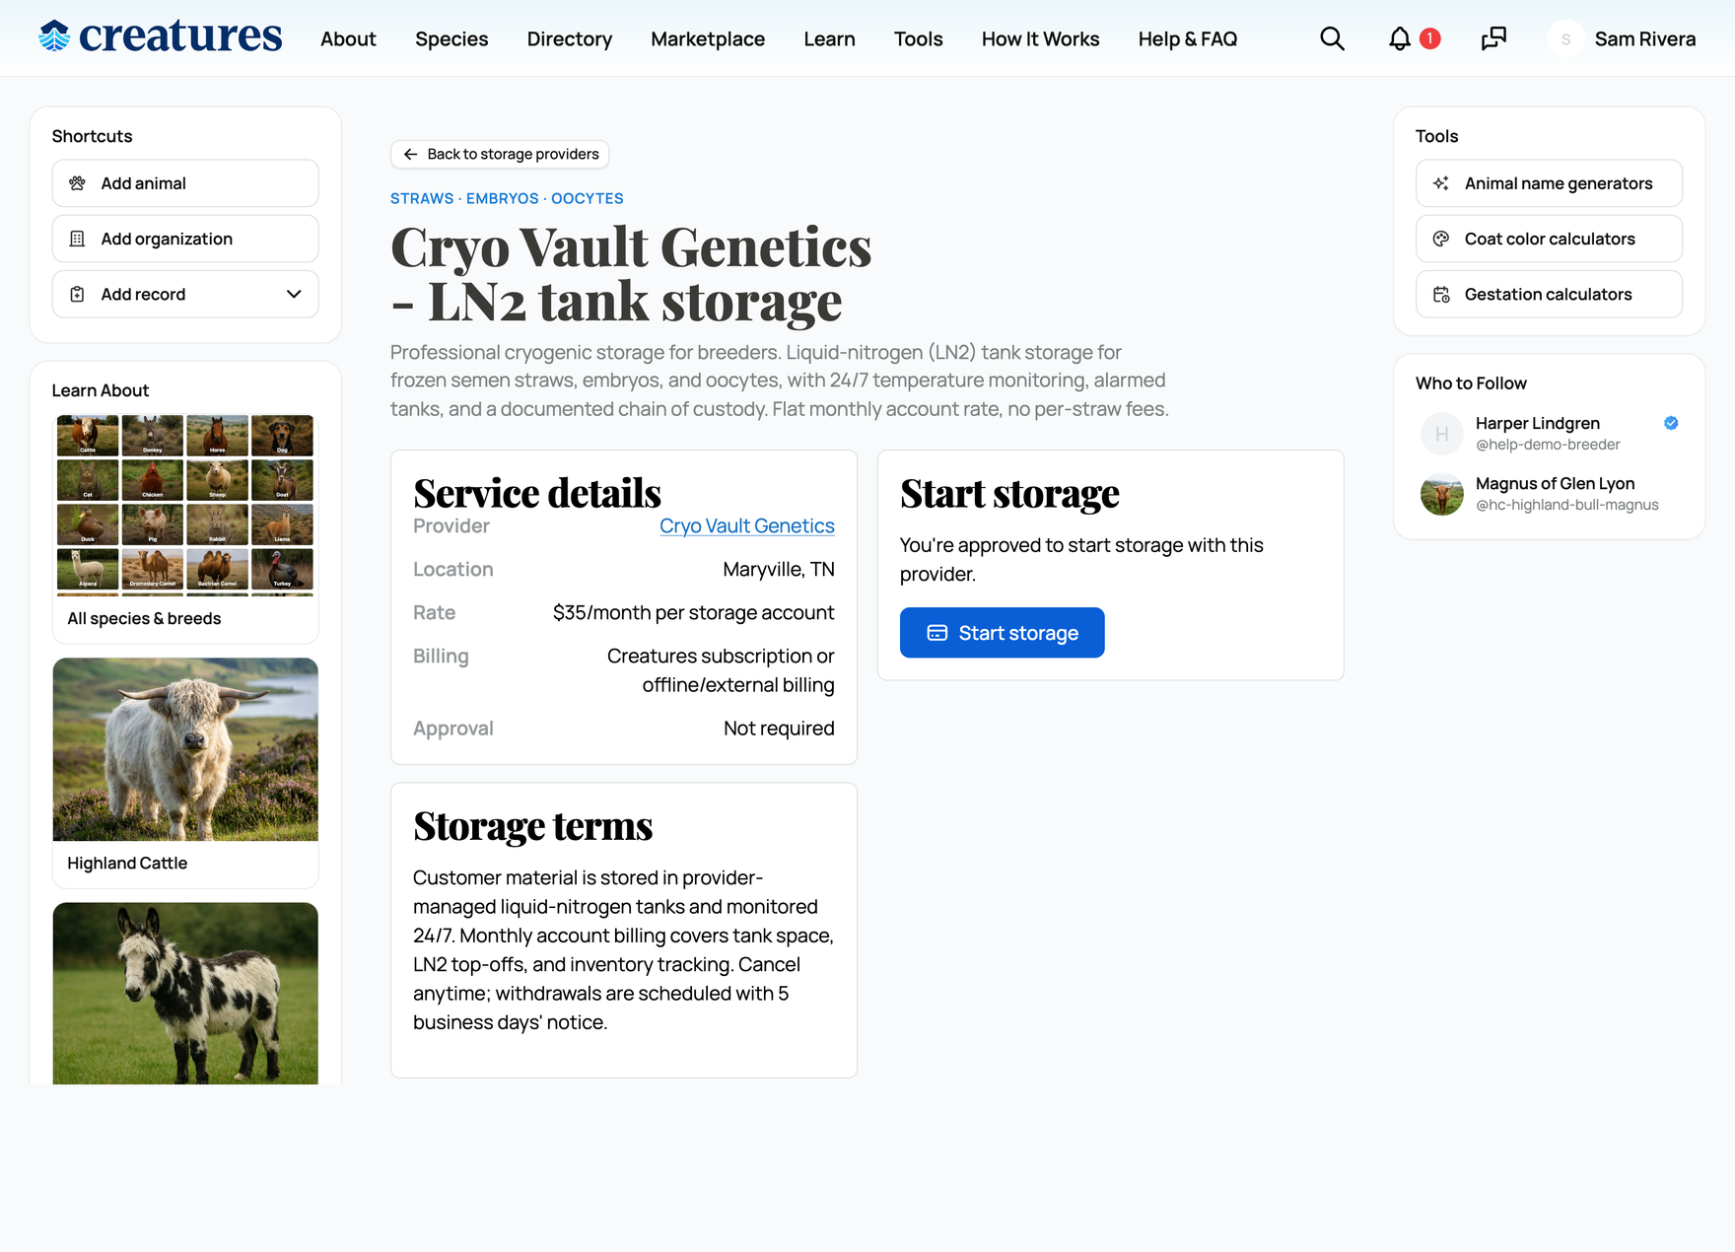Open Harper Lindgren profile name
Image resolution: width=1735 pixels, height=1252 pixels.
click(1537, 423)
